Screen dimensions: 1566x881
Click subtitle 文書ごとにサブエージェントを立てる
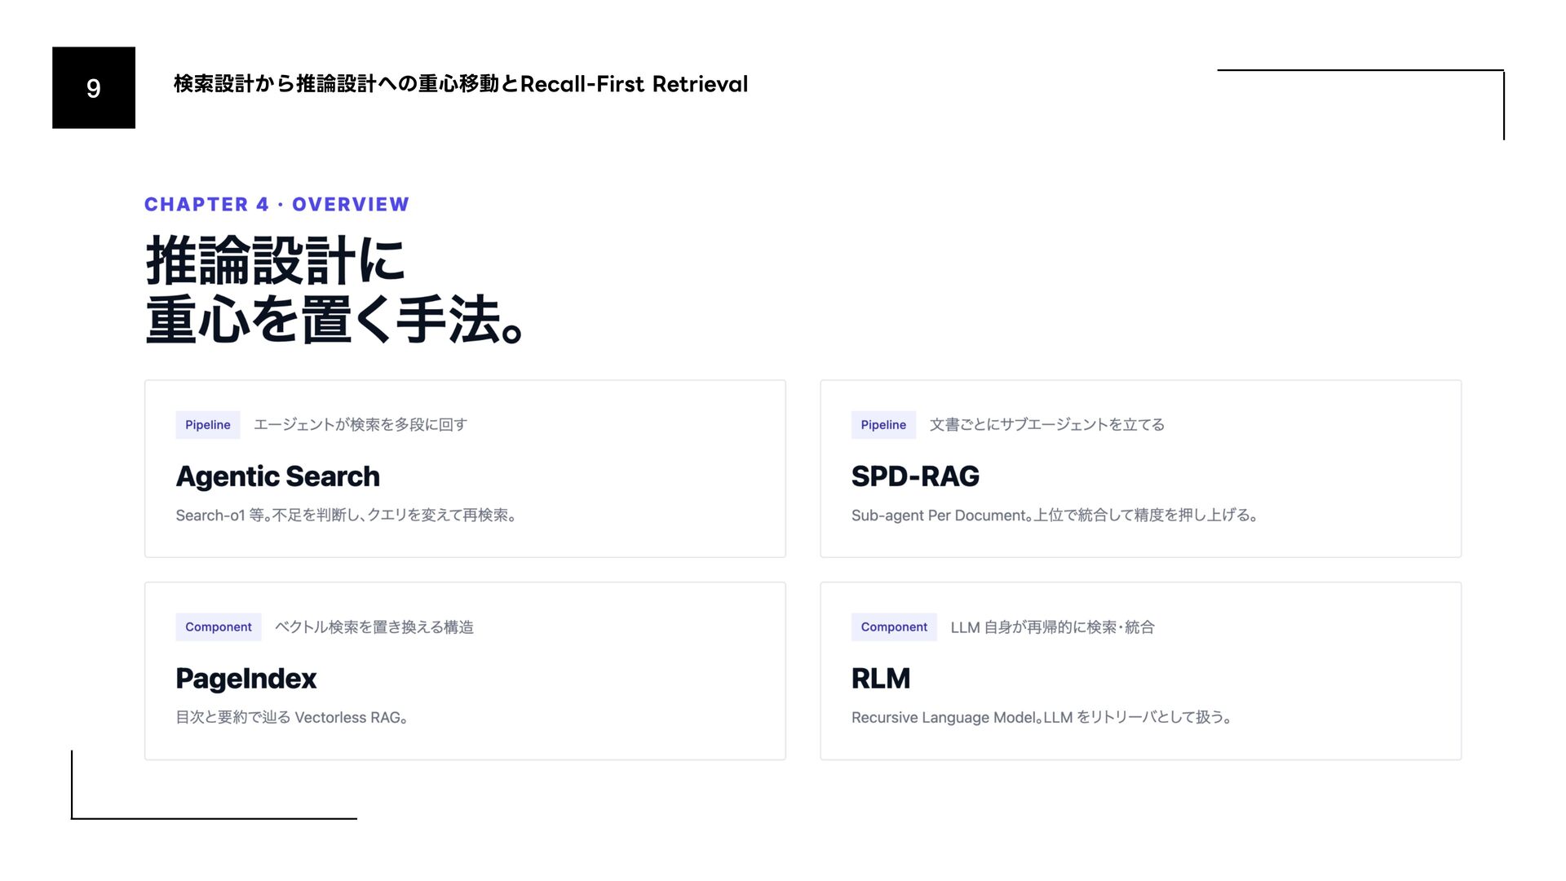(x=1046, y=425)
